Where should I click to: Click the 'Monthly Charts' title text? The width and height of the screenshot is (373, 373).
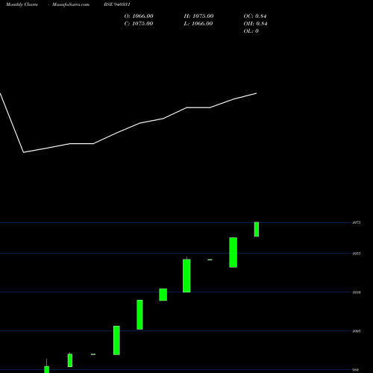(22, 4)
